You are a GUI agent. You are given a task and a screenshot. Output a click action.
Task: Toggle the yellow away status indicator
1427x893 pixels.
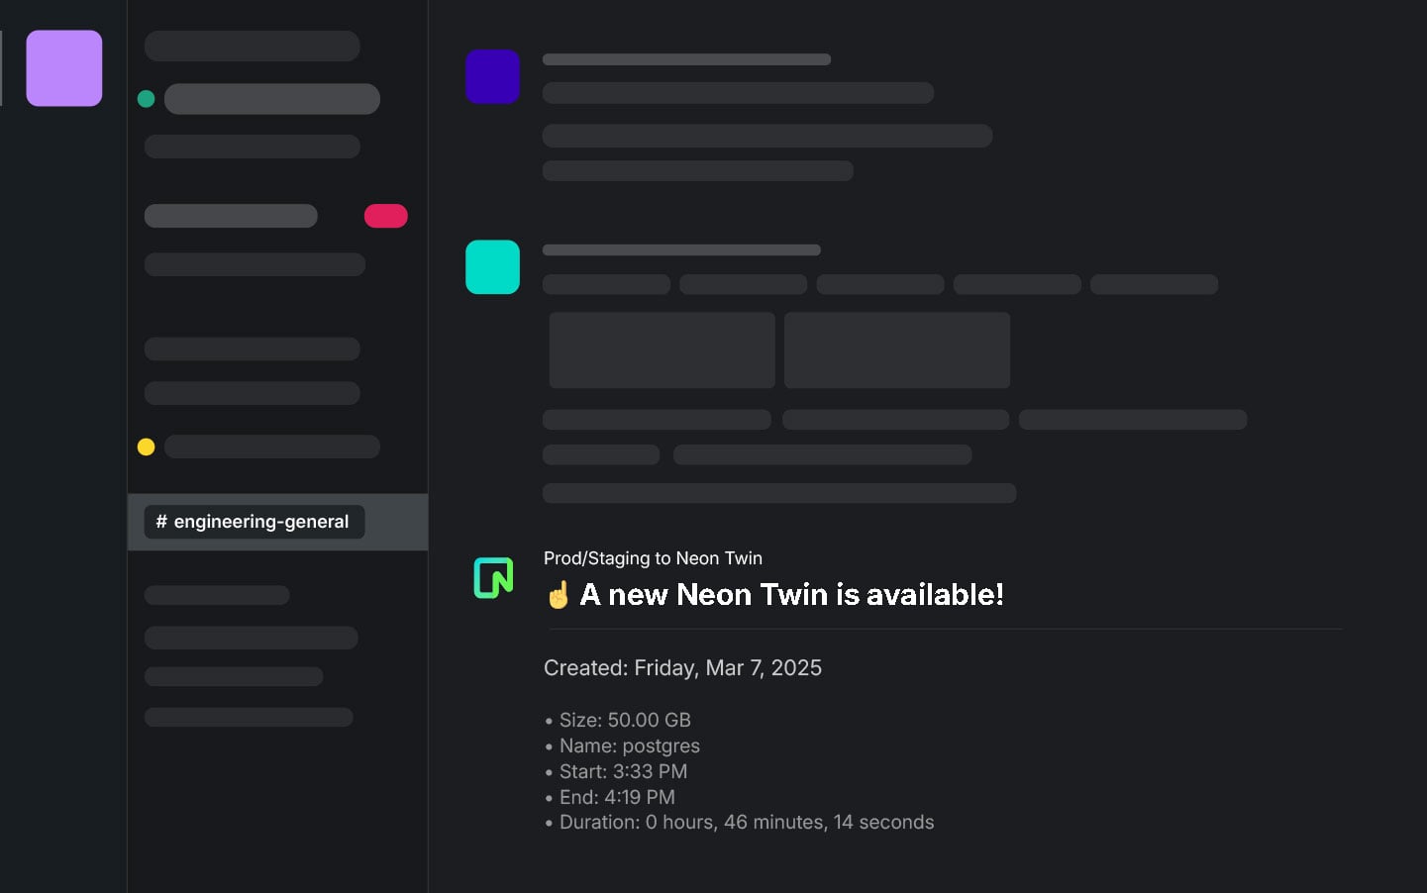pyautogui.click(x=146, y=446)
